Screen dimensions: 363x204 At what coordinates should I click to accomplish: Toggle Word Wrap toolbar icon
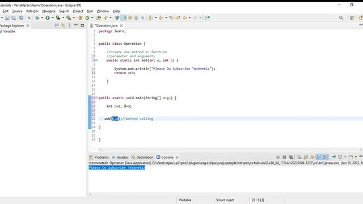coord(130,18)
